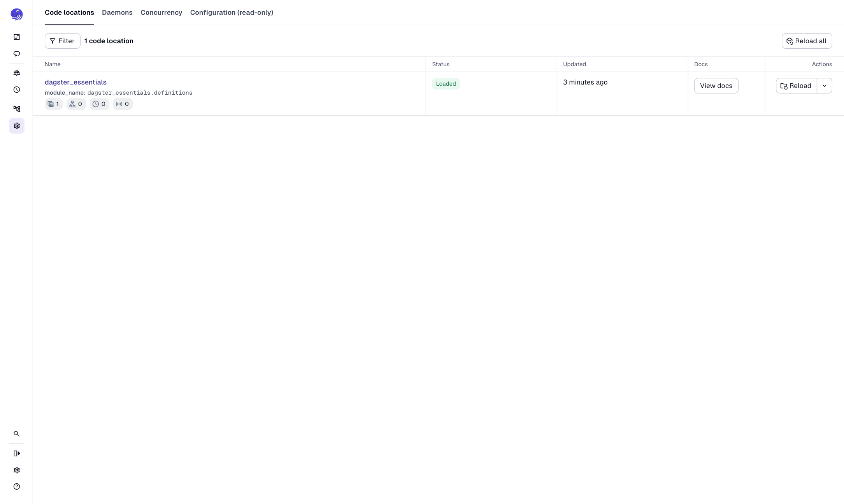Click the Dagster octopus logo
The image size is (844, 504).
(17, 14)
